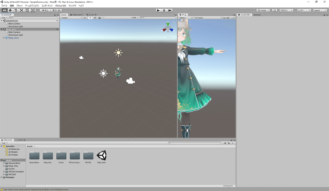Image resolution: width=329 pixels, height=191 pixels.
Task: Expand Nirge_dress prefab in hierarchy
Action: 4,38
